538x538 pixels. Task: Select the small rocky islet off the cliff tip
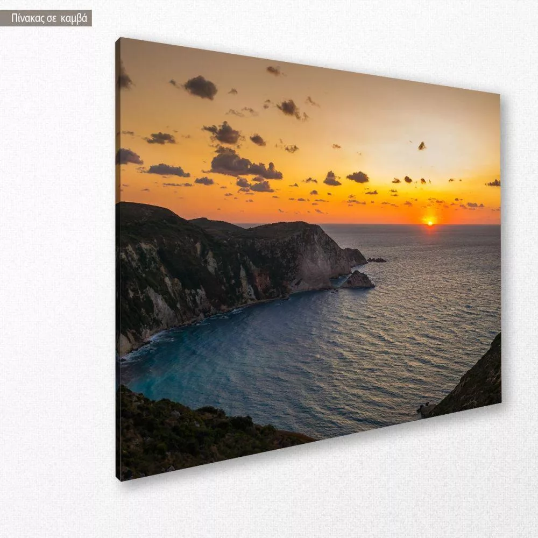tap(358, 280)
